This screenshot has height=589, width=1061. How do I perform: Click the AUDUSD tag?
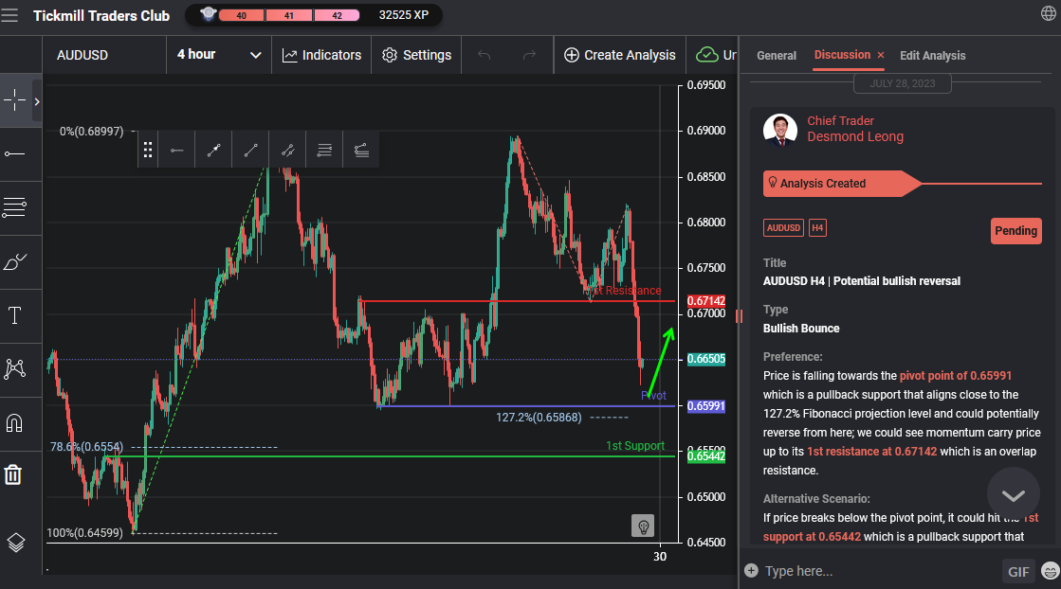pos(783,227)
